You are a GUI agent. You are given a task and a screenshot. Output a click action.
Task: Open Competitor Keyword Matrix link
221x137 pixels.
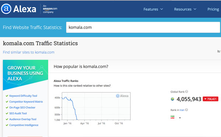(x=26, y=102)
